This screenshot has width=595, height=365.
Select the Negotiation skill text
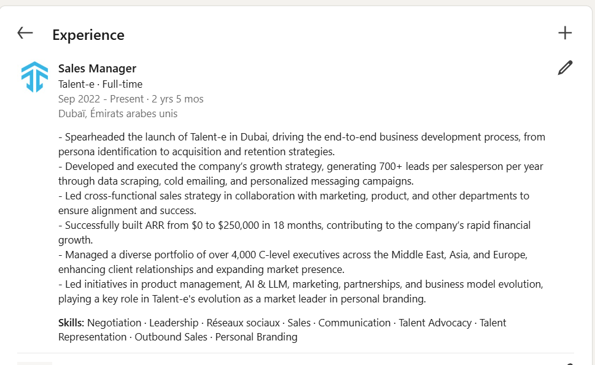click(x=114, y=323)
